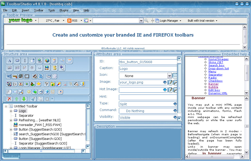Click the W3 validator icon
This screenshot has height=161, width=251.
[9, 76]
